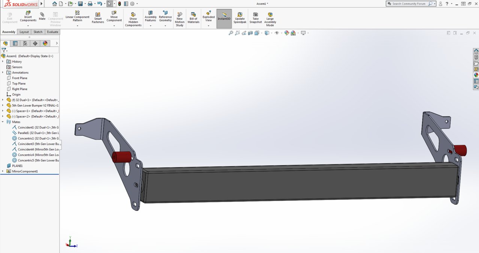The width and height of the screenshot is (479, 253).
Task: Expand the Annotations node
Action: coord(3,73)
